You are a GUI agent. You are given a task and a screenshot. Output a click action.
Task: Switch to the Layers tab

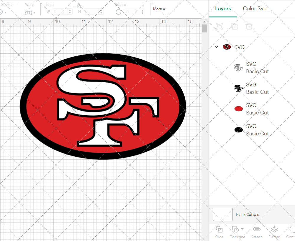click(223, 9)
